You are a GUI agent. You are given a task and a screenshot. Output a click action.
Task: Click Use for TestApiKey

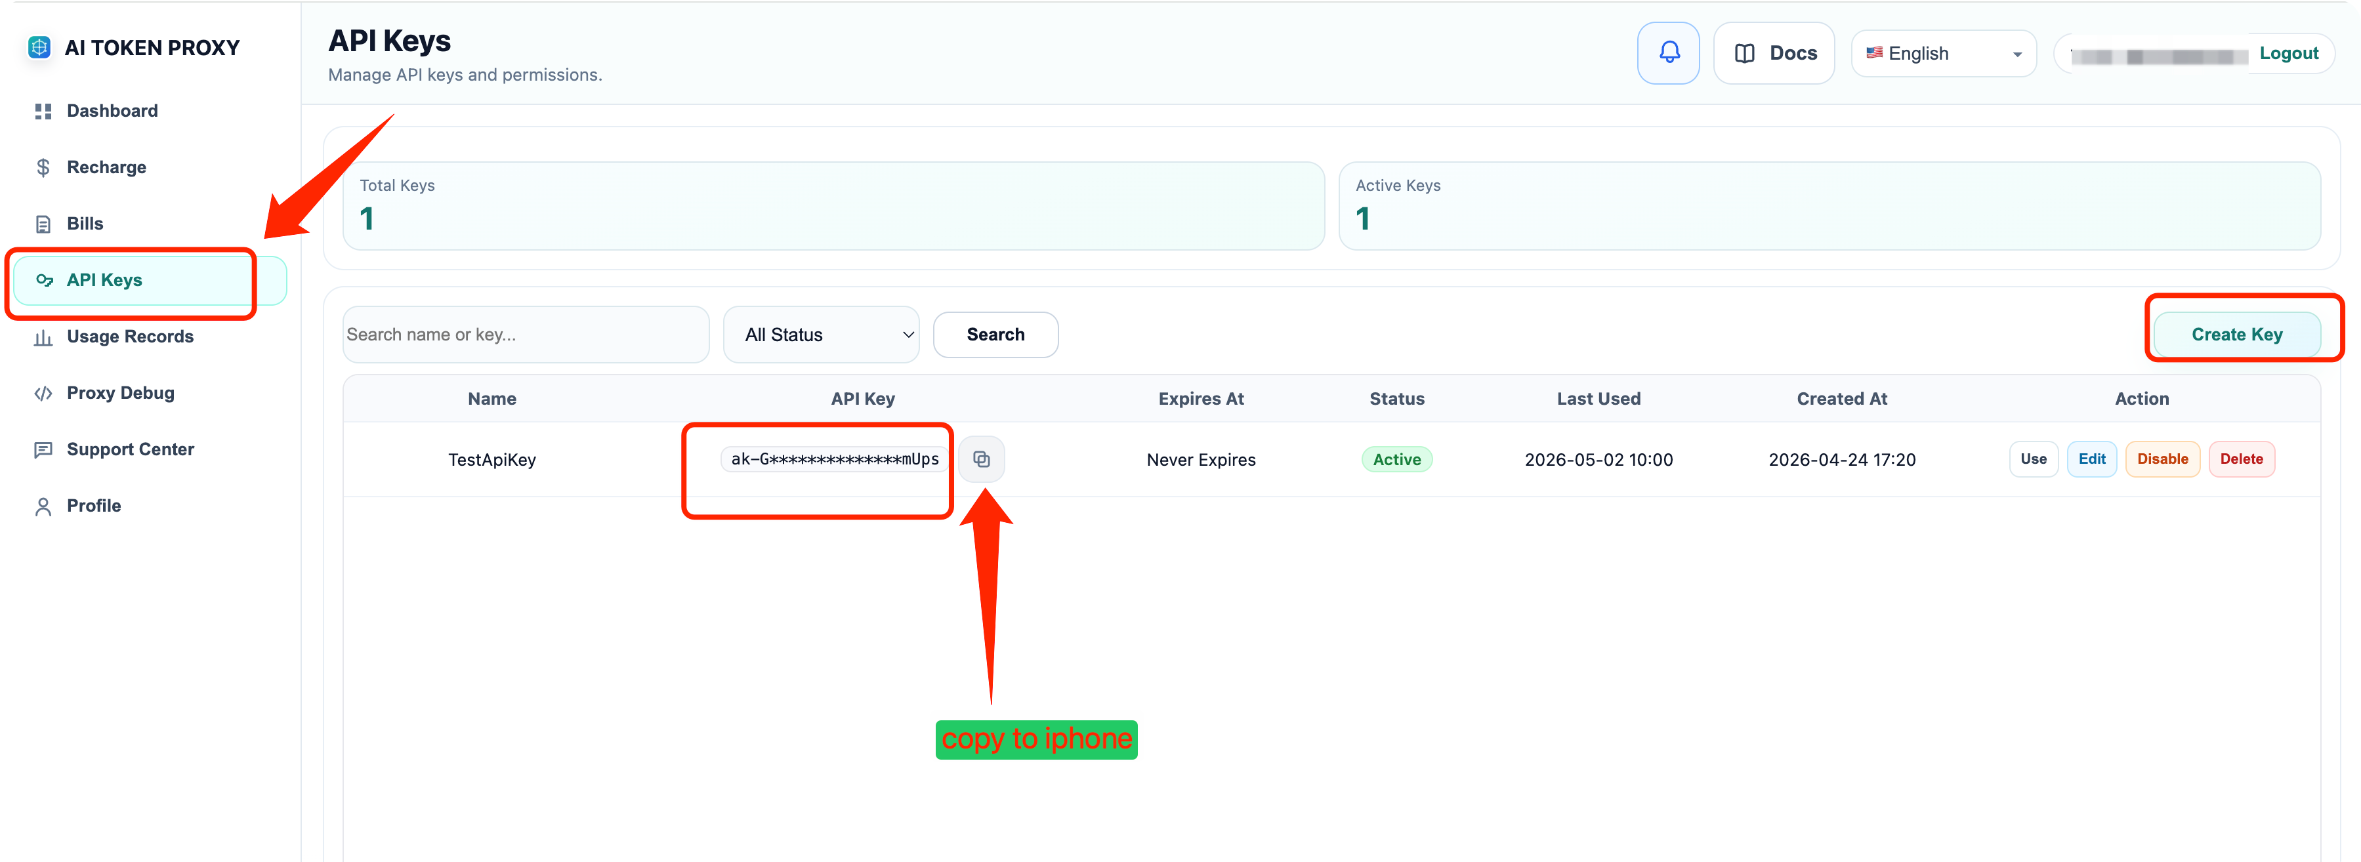click(2033, 460)
